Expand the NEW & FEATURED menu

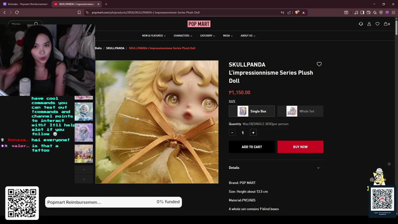[154, 36]
